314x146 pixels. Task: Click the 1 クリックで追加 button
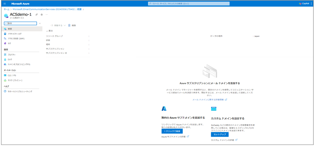172,131
